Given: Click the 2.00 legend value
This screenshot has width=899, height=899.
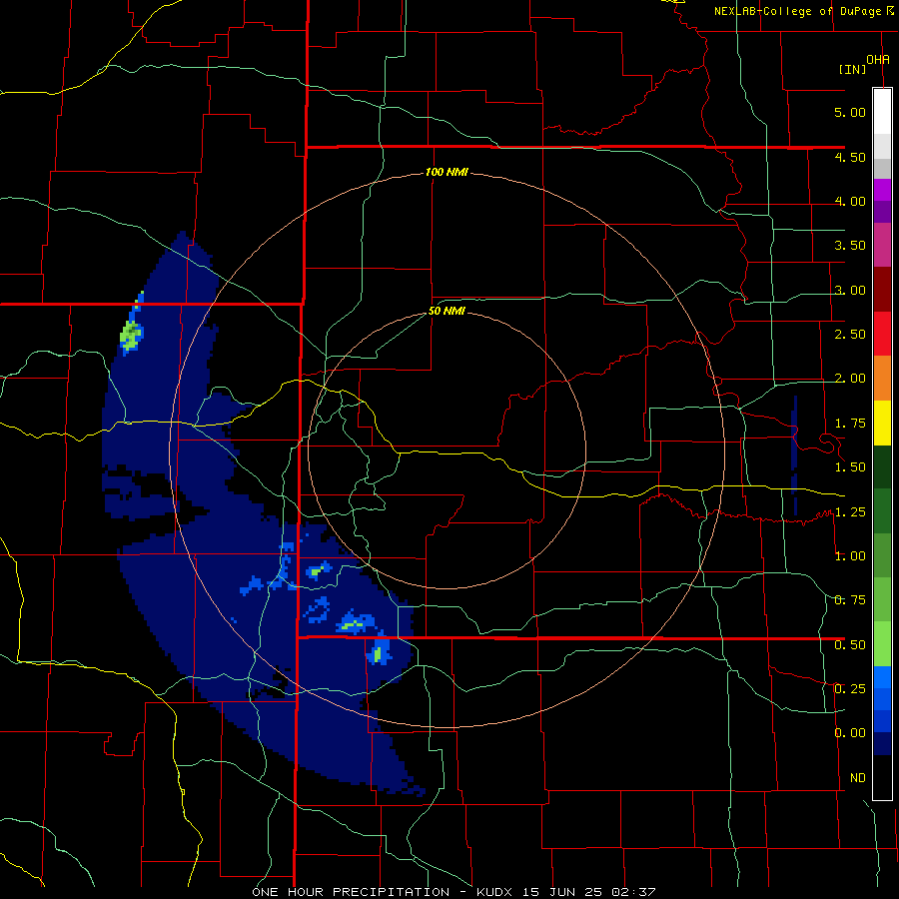Looking at the screenshot, I should coord(850,379).
